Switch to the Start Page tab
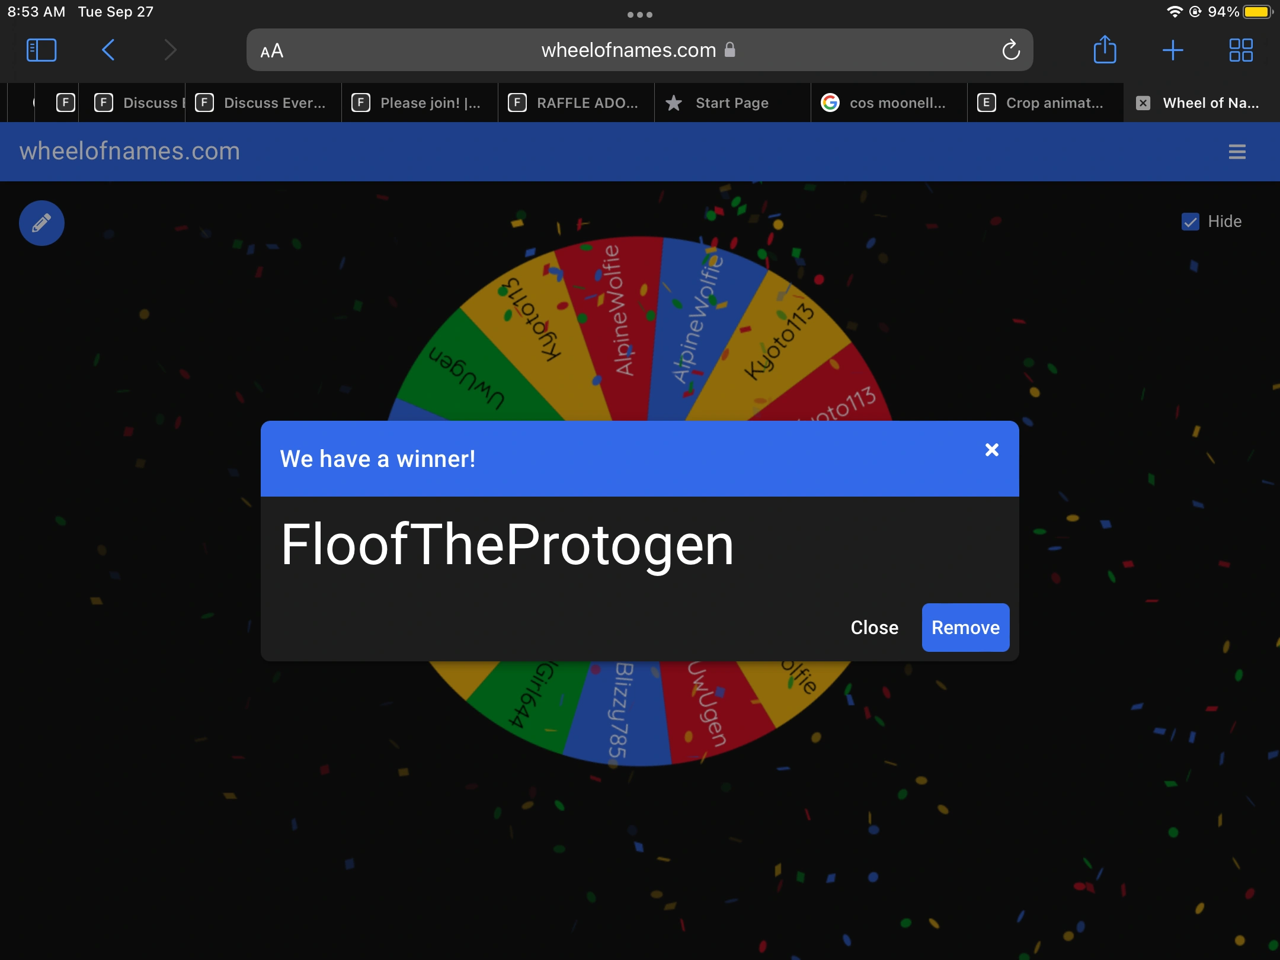This screenshot has width=1280, height=960. pyautogui.click(x=732, y=103)
